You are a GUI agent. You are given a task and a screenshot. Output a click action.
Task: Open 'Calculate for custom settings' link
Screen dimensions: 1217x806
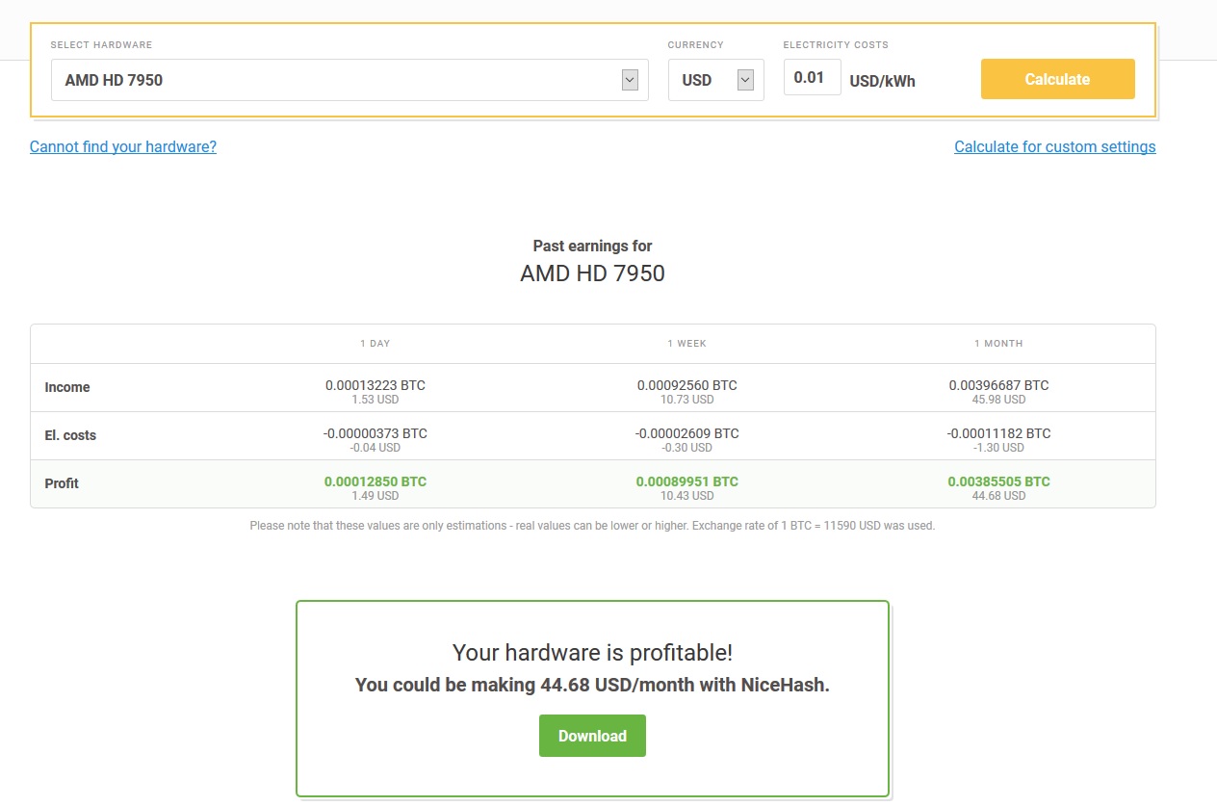pos(1054,146)
